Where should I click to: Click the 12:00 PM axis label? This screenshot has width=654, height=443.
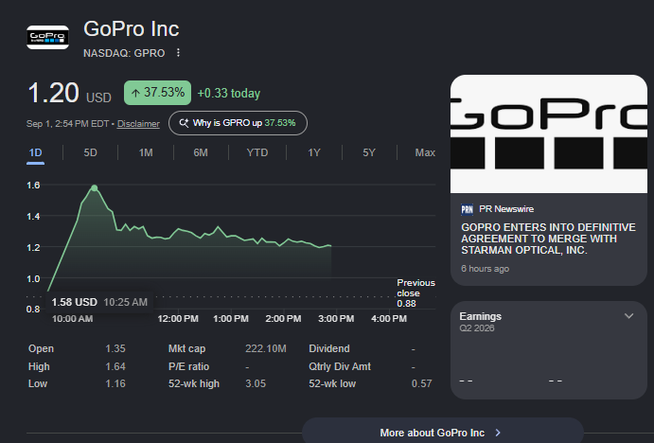coord(178,319)
